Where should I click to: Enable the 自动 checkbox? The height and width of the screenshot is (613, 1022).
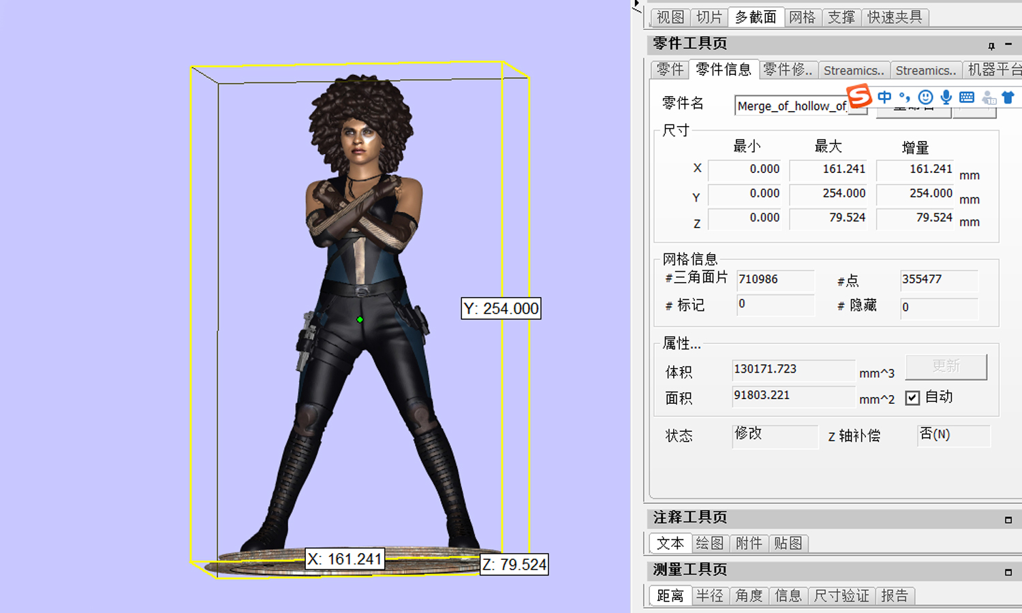point(912,398)
